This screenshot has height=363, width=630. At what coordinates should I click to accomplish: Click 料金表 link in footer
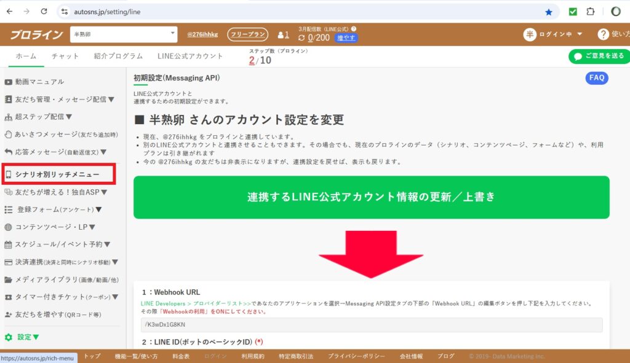coord(181,356)
